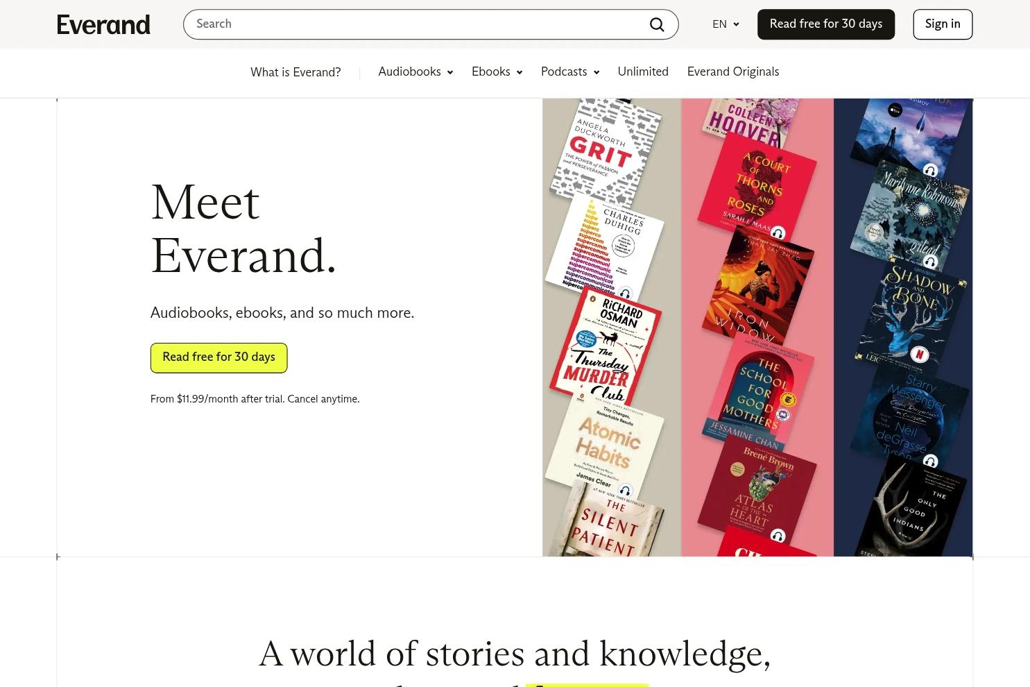Click the From $11.99/month after trial text
The width and height of the screenshot is (1030, 687).
pos(255,399)
